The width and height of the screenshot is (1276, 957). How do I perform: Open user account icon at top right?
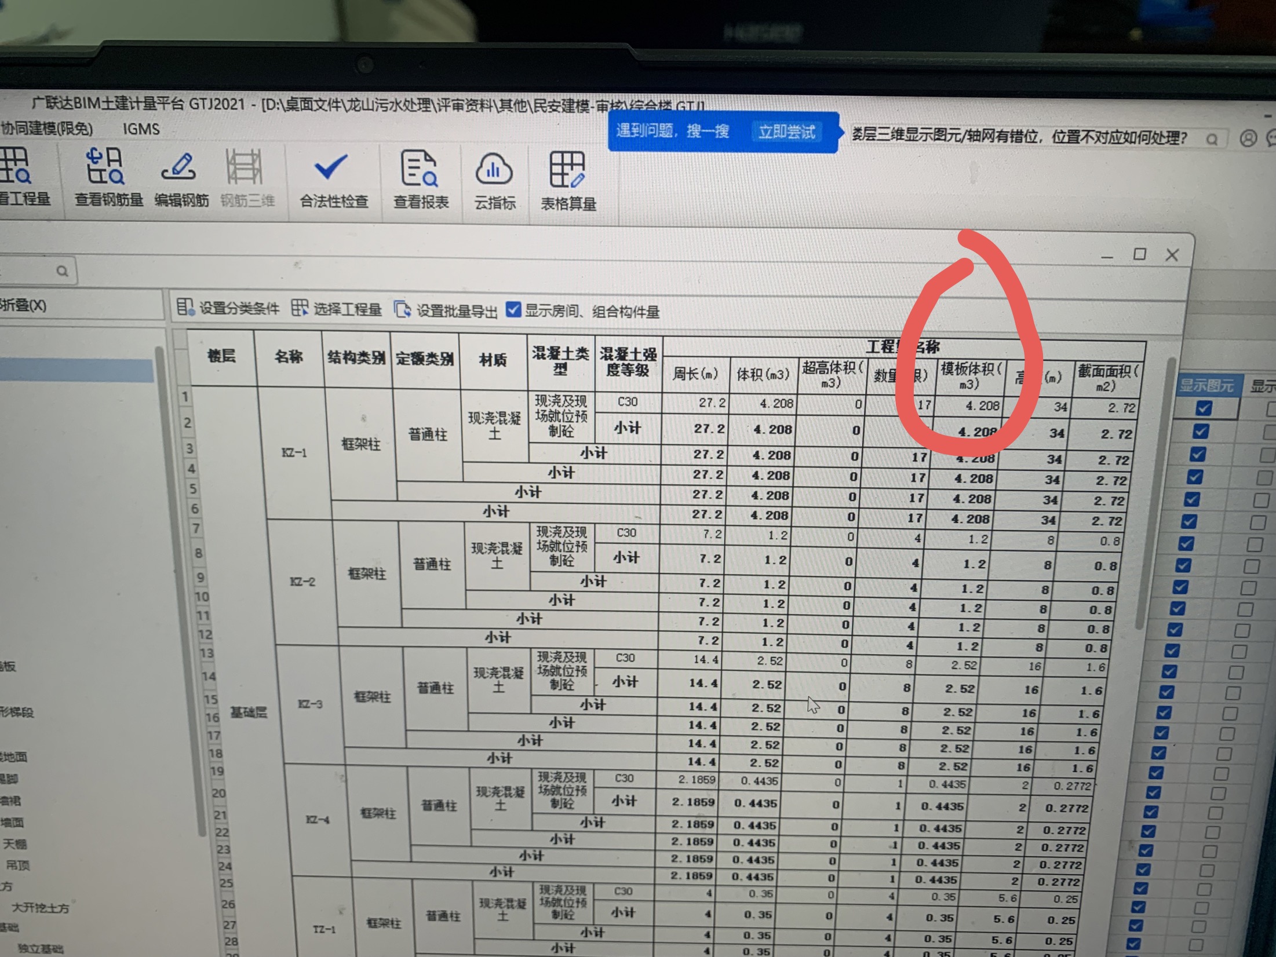tap(1248, 138)
